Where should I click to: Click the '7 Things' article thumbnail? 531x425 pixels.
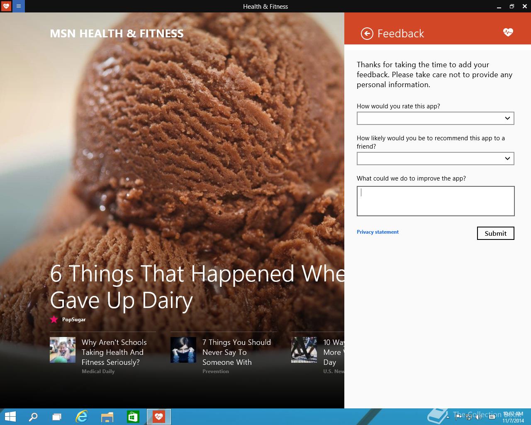point(183,350)
